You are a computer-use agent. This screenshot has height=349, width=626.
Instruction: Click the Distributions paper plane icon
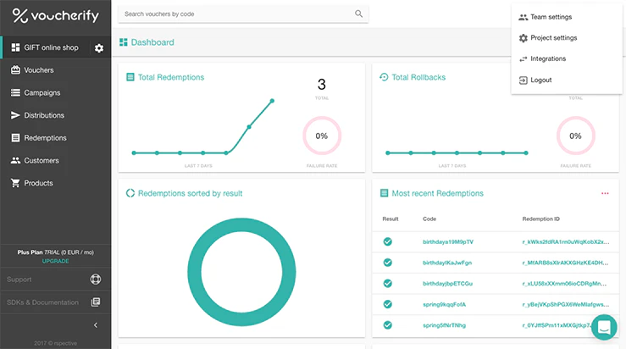(x=15, y=115)
